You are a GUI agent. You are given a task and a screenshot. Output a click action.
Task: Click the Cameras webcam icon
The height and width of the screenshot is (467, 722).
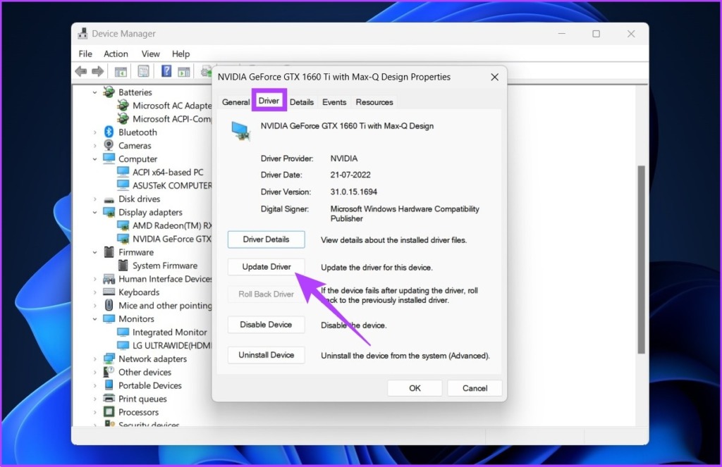pyautogui.click(x=109, y=145)
